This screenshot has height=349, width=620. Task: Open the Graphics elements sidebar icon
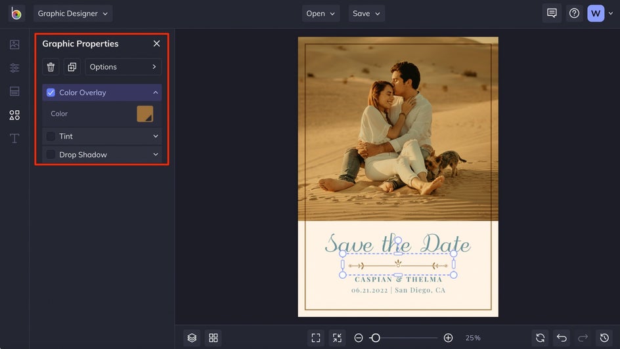(x=14, y=115)
